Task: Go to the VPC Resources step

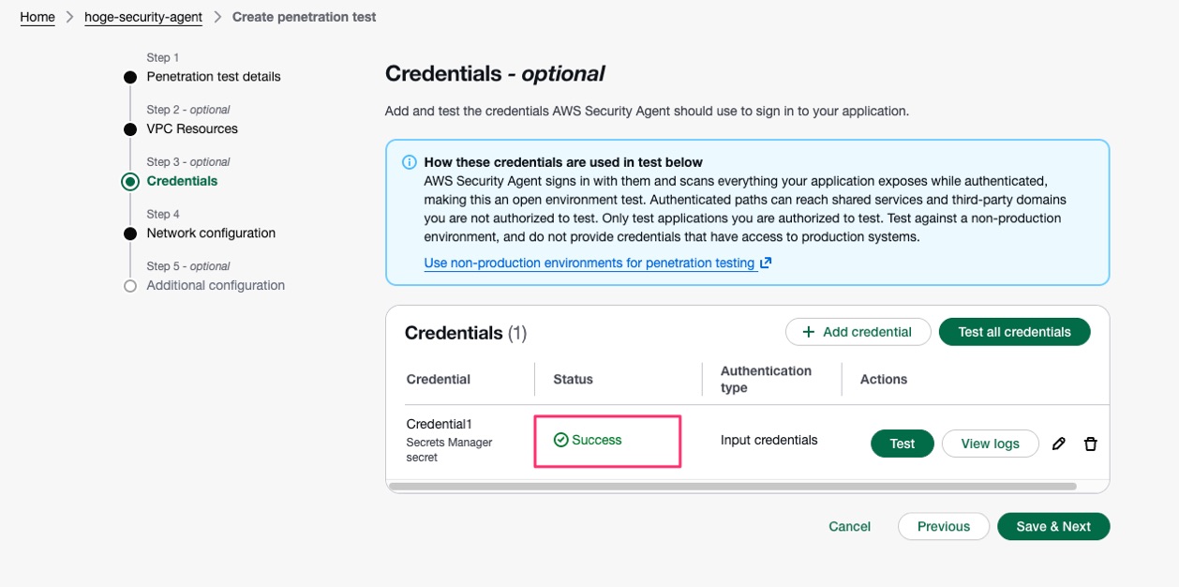Action: pyautogui.click(x=192, y=129)
